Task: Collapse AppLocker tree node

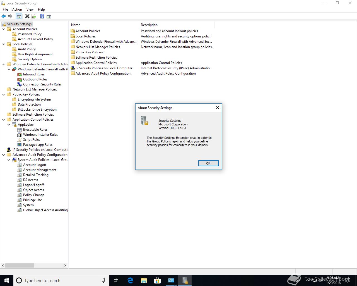Action: pyautogui.click(x=9, y=125)
